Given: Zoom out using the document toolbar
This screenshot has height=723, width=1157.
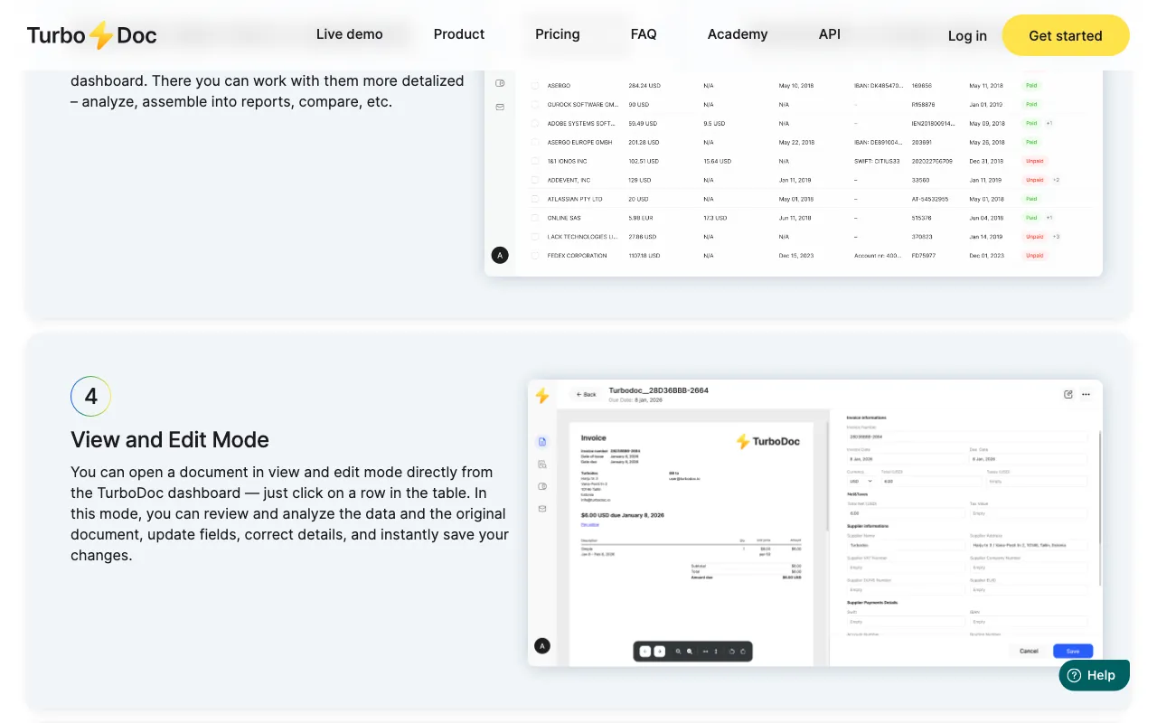Looking at the screenshot, I should (678, 651).
